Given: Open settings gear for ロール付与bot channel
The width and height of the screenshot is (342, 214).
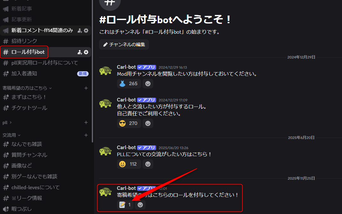Looking at the screenshot, I should (x=86, y=52).
